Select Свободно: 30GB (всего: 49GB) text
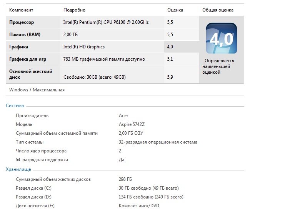 pyautogui.click(x=95, y=77)
